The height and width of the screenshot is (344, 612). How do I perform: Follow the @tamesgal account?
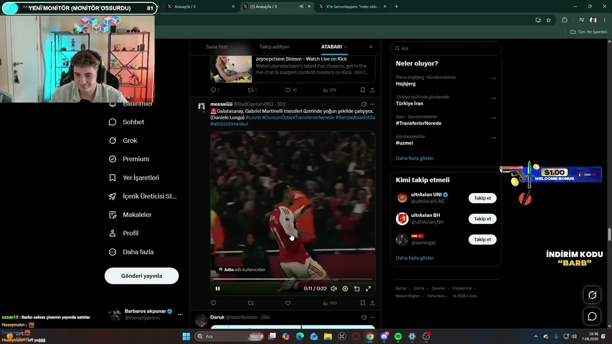pos(482,239)
